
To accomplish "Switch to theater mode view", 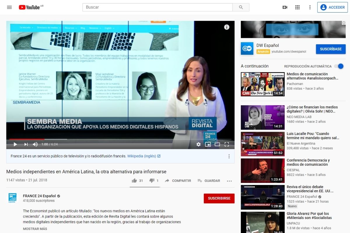I will tap(217, 144).
